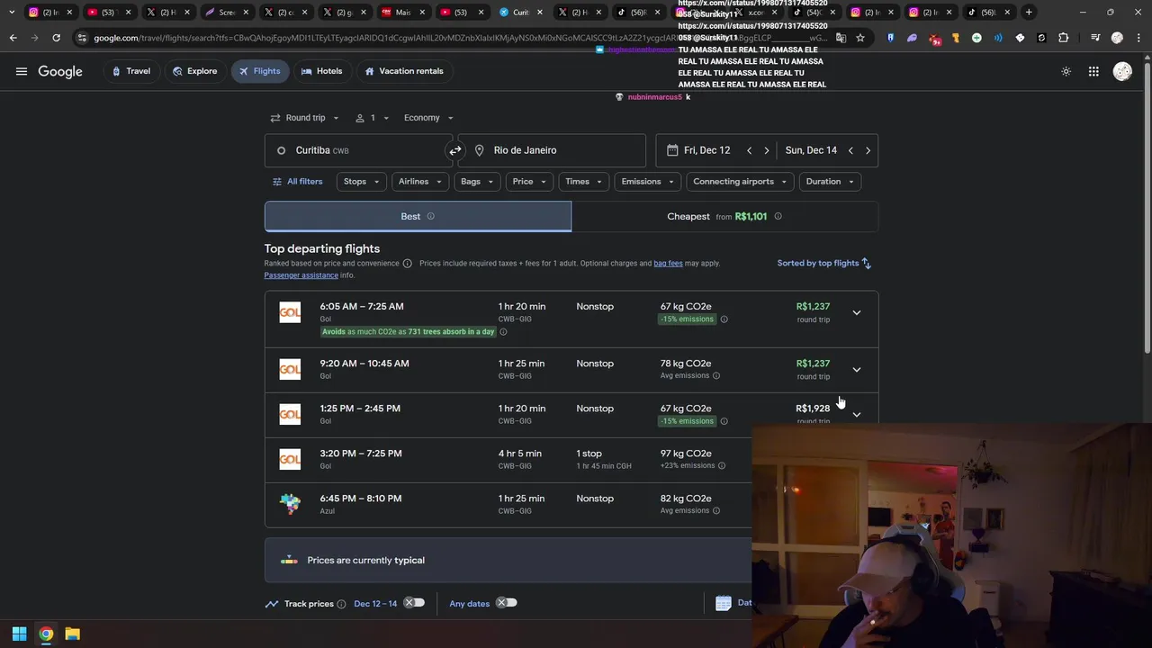Toggle price tracking for Any dates
The height and width of the screenshot is (648, 1152).
[507, 603]
